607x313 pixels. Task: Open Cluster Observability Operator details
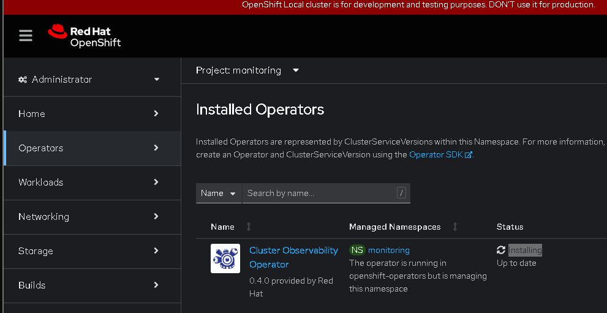(x=293, y=257)
